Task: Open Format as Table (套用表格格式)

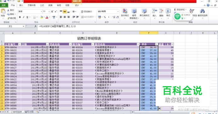Action: click(x=134, y=14)
